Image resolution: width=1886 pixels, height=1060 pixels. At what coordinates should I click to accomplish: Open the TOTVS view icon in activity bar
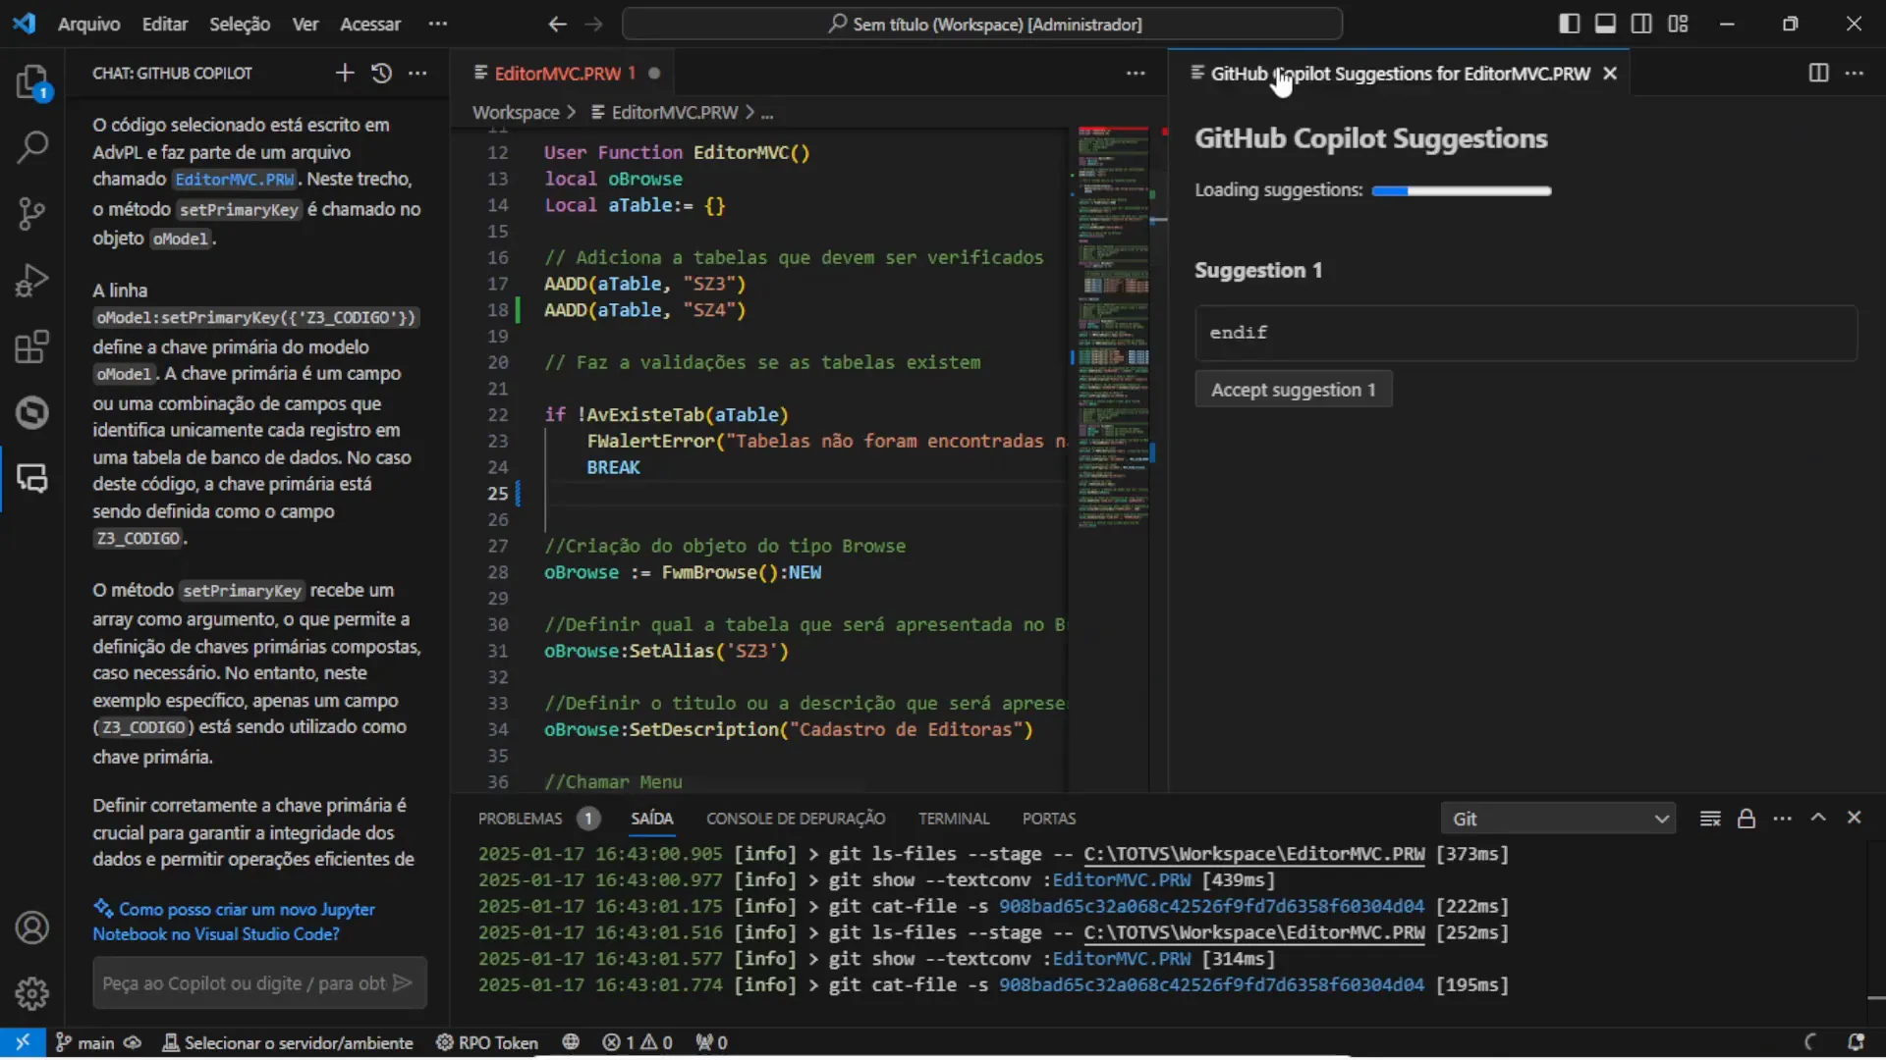point(32,412)
